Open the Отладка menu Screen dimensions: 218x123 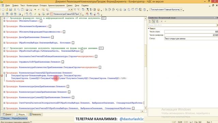43,5
